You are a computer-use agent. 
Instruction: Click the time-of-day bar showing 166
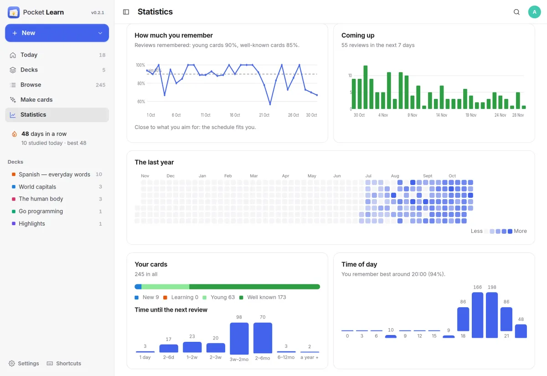click(x=477, y=315)
